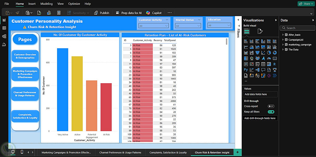
Task: Switch to Channel Preferences & Usage Patterns tab
Action: 120,153
